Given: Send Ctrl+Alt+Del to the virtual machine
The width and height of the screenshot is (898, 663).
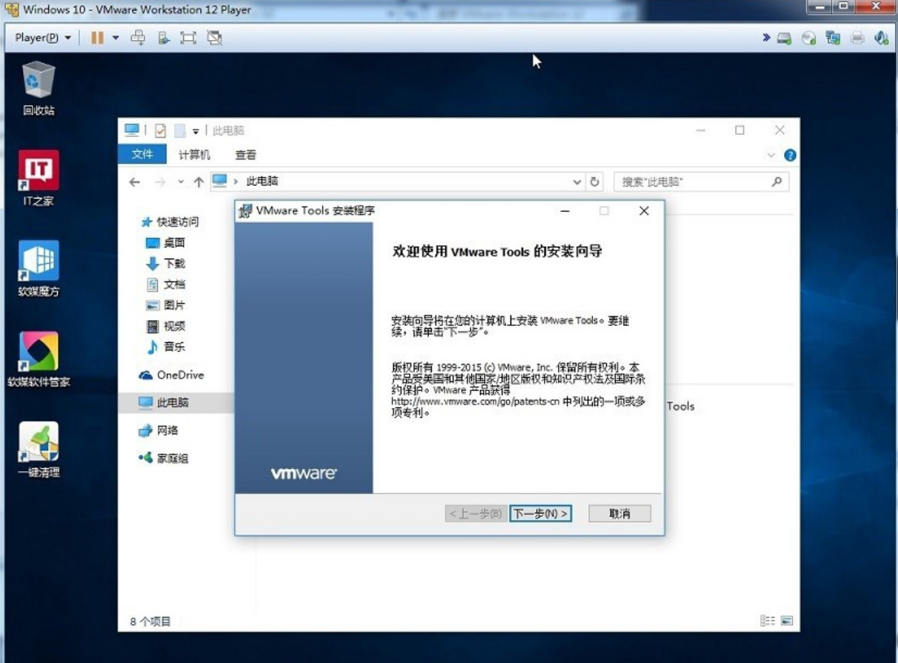Looking at the screenshot, I should point(138,37).
